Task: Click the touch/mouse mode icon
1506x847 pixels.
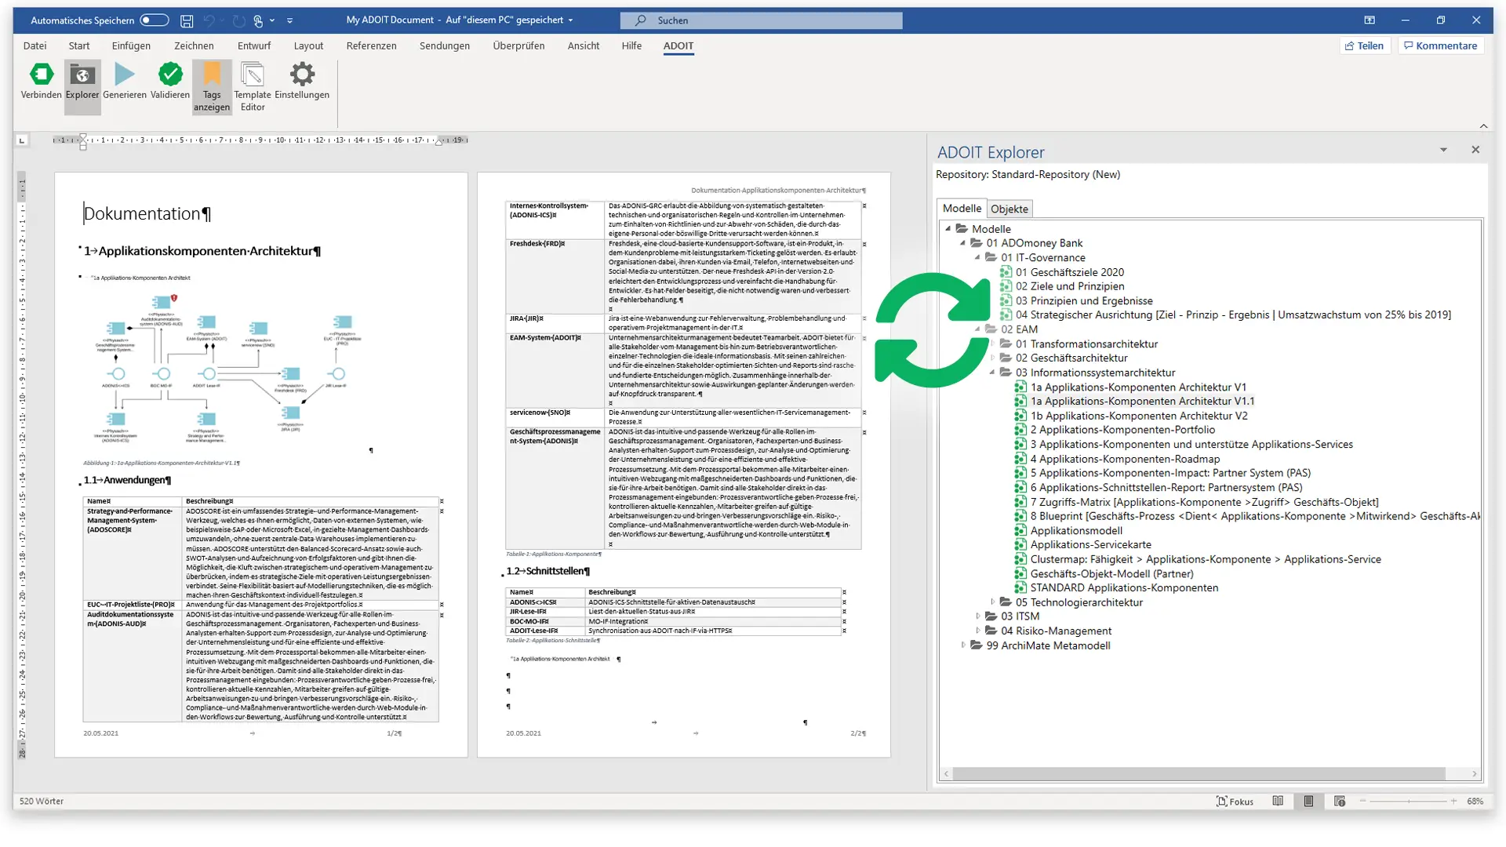Action: [258, 20]
